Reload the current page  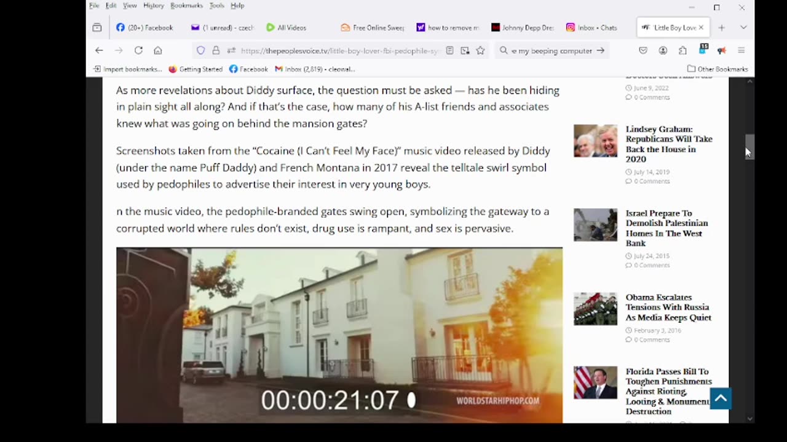(x=138, y=50)
